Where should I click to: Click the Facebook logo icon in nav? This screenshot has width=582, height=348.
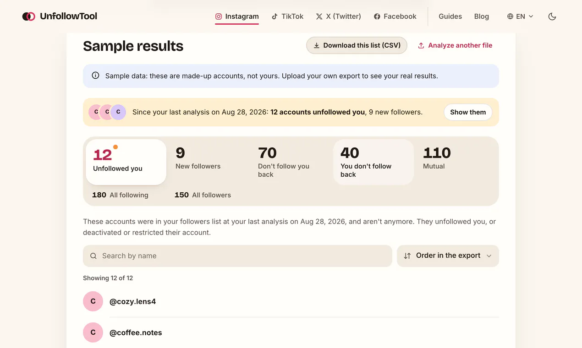[x=377, y=16]
